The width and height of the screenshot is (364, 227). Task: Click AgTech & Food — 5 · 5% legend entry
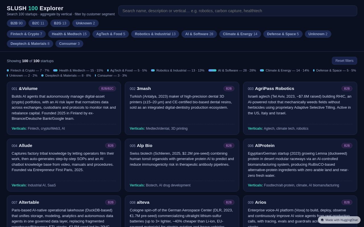127,70
